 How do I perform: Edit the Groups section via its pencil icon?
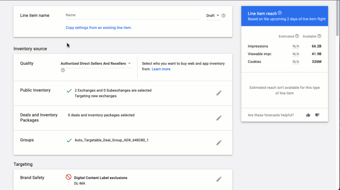tap(219, 142)
